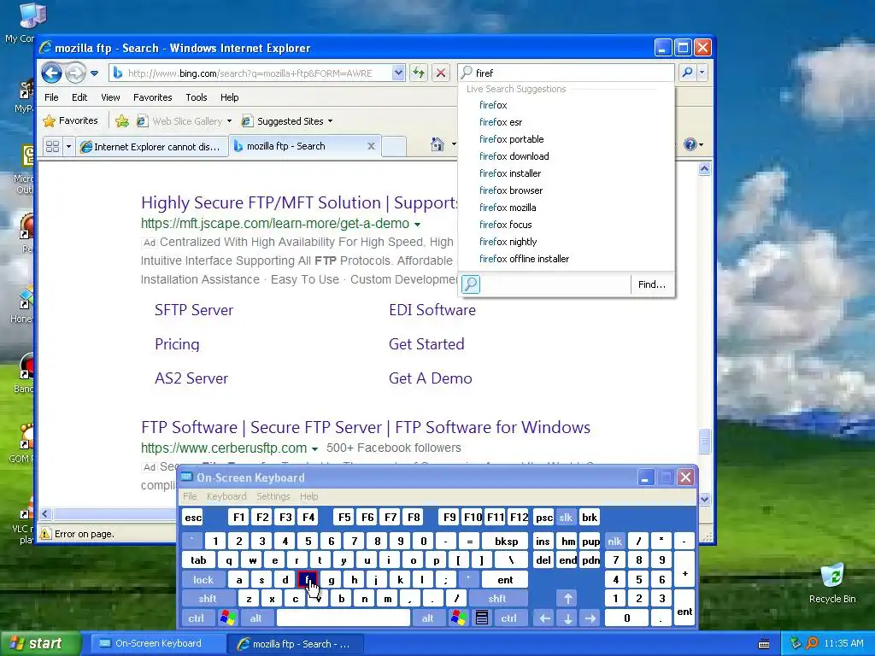The image size is (875, 656).
Task: Open the On-Screen Keyboard Settings menu
Action: 273,496
